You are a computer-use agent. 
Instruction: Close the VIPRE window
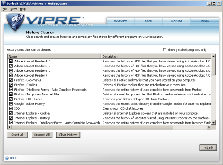[x=219, y=4]
